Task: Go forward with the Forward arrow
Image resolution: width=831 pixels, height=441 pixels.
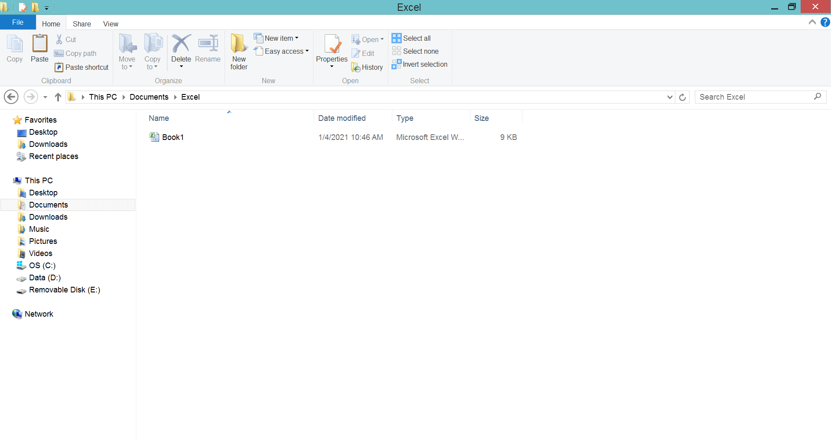Action: pyautogui.click(x=30, y=97)
